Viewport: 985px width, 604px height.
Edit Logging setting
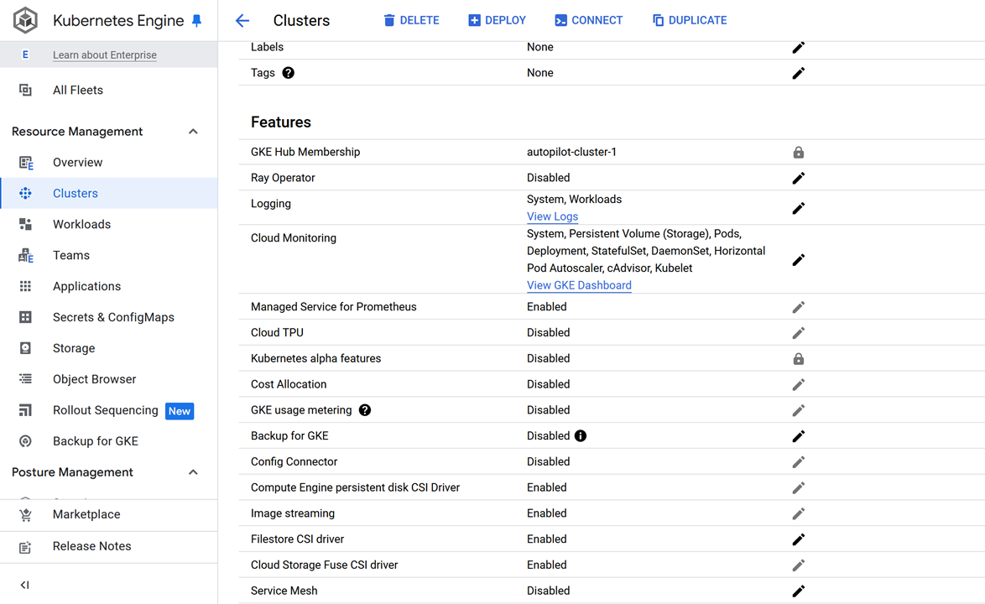tap(799, 208)
